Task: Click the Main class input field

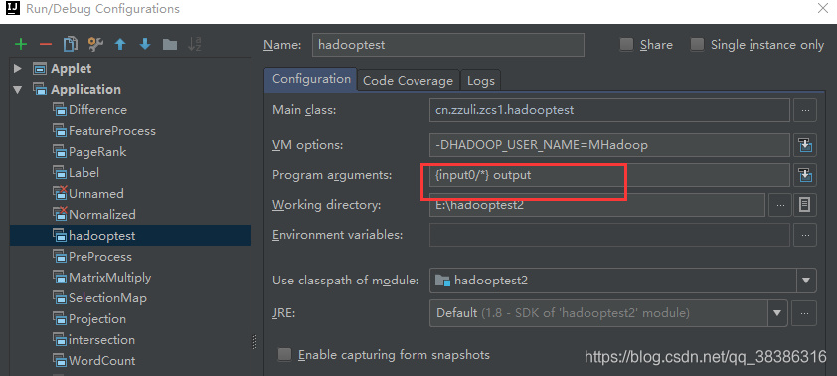Action: coord(609,111)
